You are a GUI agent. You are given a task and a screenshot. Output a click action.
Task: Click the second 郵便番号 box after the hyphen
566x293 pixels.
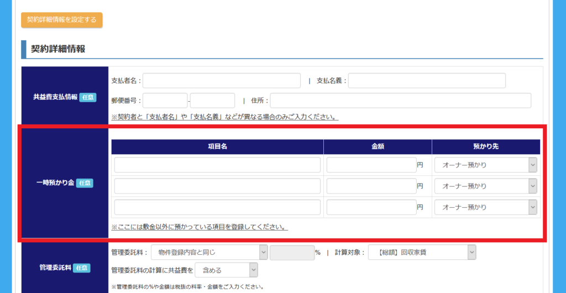tap(213, 100)
